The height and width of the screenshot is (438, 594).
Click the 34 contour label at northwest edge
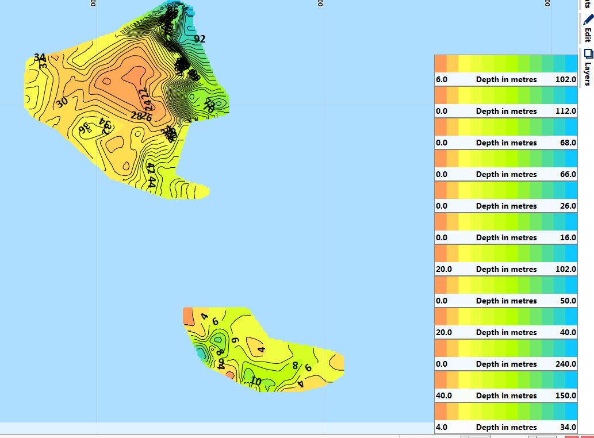[39, 57]
